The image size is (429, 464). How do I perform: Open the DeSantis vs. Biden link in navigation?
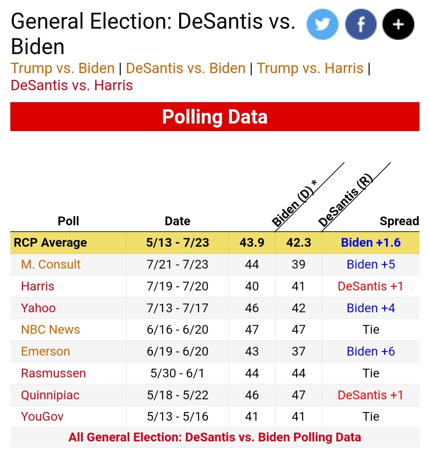coord(186,68)
